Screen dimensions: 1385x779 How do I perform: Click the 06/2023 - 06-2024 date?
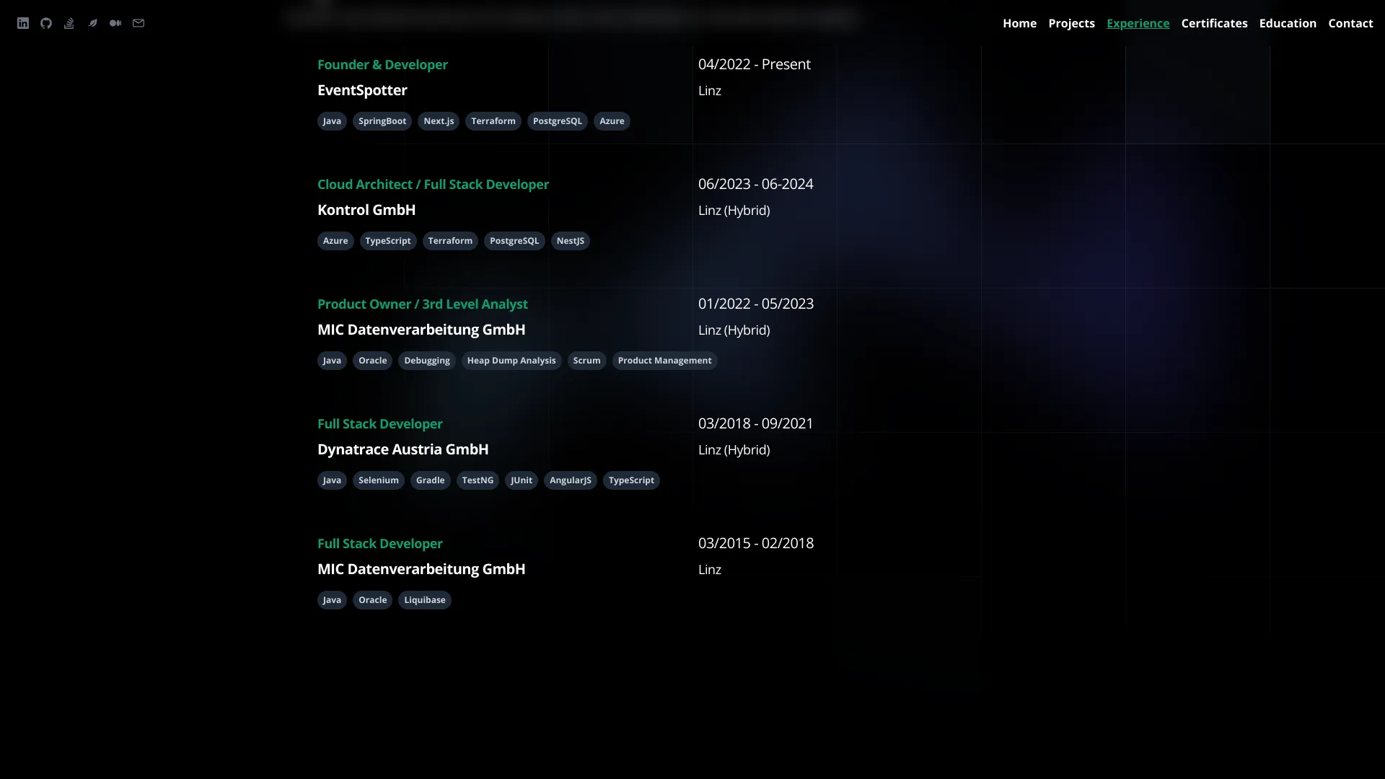coord(755,184)
